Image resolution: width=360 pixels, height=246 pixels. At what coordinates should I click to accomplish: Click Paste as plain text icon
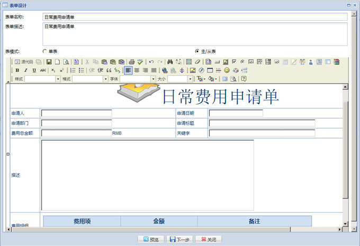(x=113, y=62)
